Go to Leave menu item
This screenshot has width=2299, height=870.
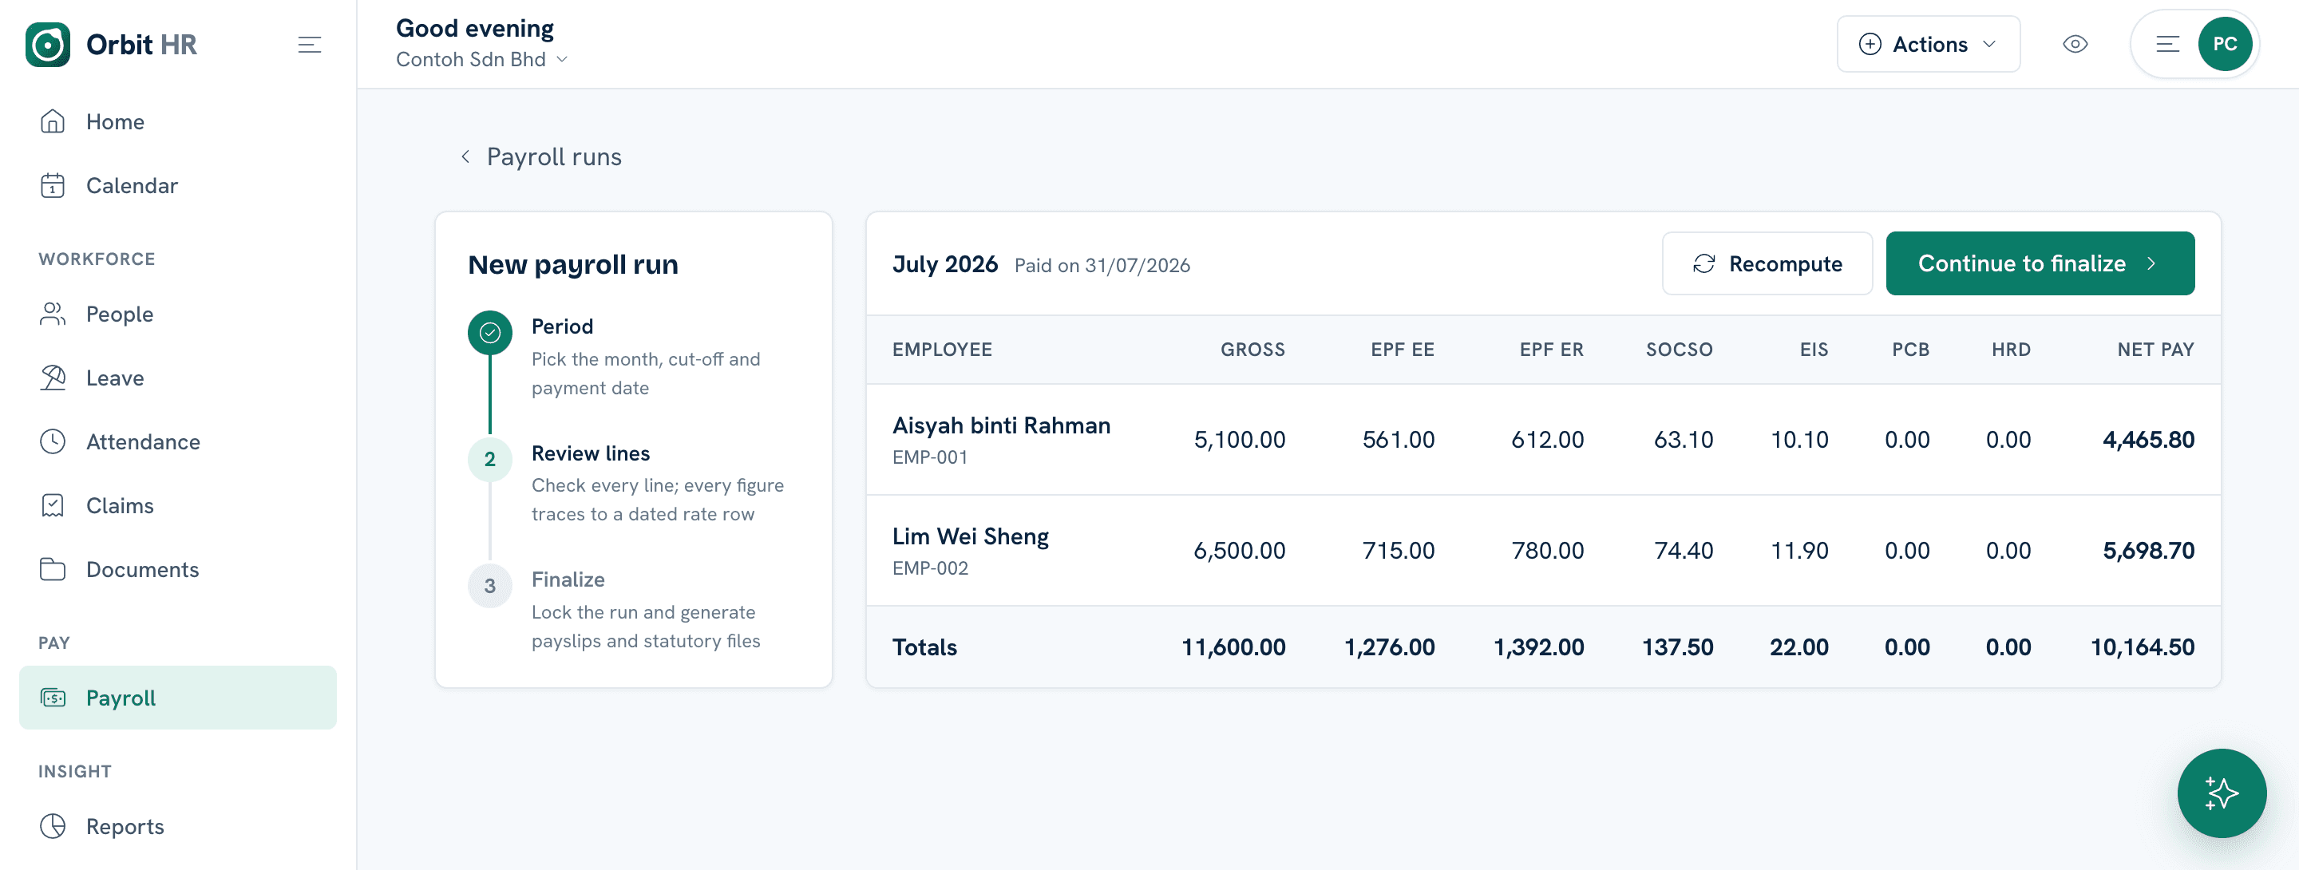point(177,378)
